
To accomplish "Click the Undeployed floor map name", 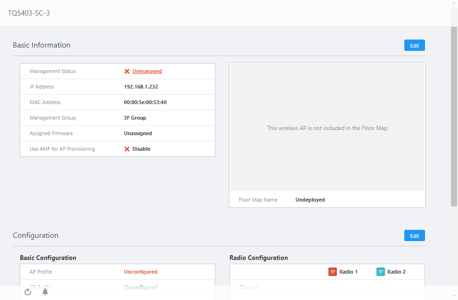I will coord(310,200).
